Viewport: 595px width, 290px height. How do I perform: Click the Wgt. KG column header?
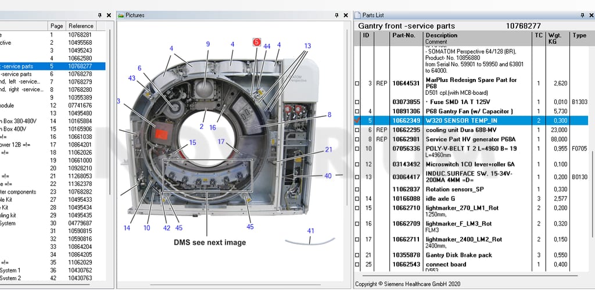tap(557, 38)
